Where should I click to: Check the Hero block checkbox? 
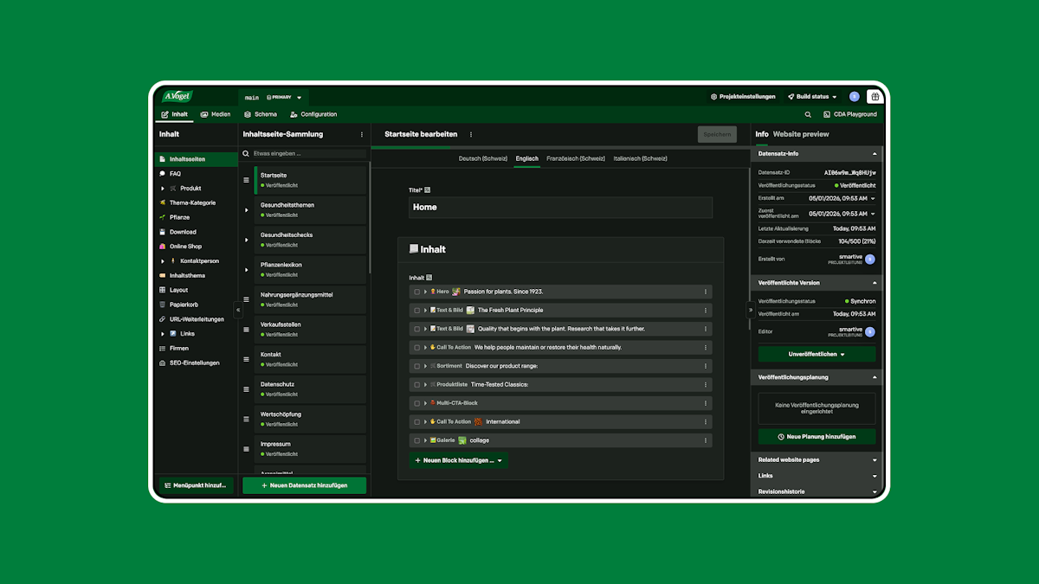(x=417, y=292)
